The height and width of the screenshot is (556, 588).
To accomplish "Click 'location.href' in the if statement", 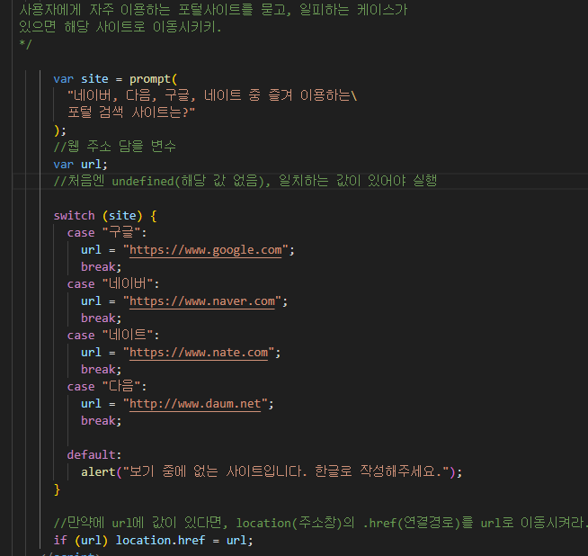I will point(161,540).
